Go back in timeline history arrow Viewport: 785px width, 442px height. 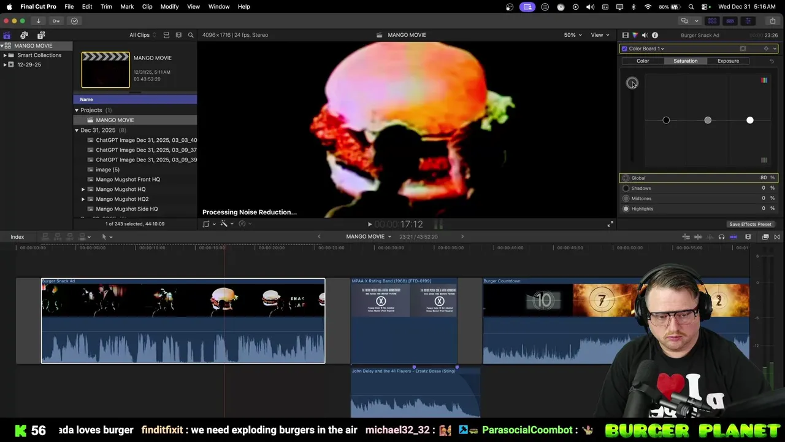[x=319, y=237]
